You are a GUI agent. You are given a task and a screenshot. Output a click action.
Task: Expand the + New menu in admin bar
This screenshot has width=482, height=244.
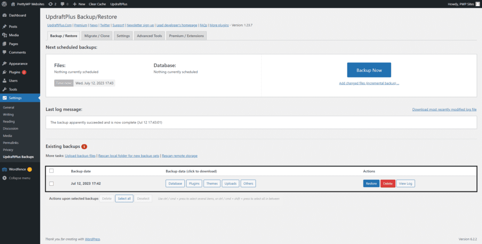79,4
